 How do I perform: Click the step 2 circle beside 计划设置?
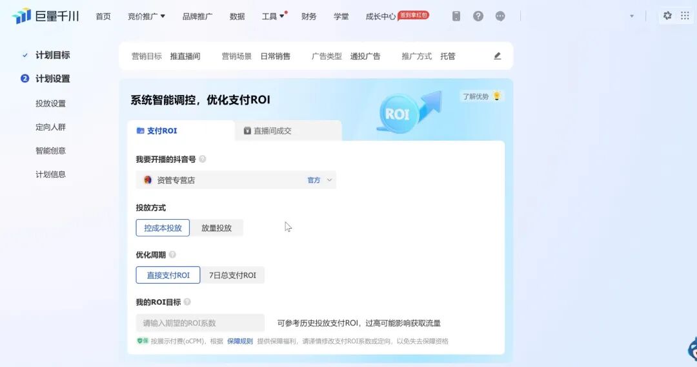[25, 78]
